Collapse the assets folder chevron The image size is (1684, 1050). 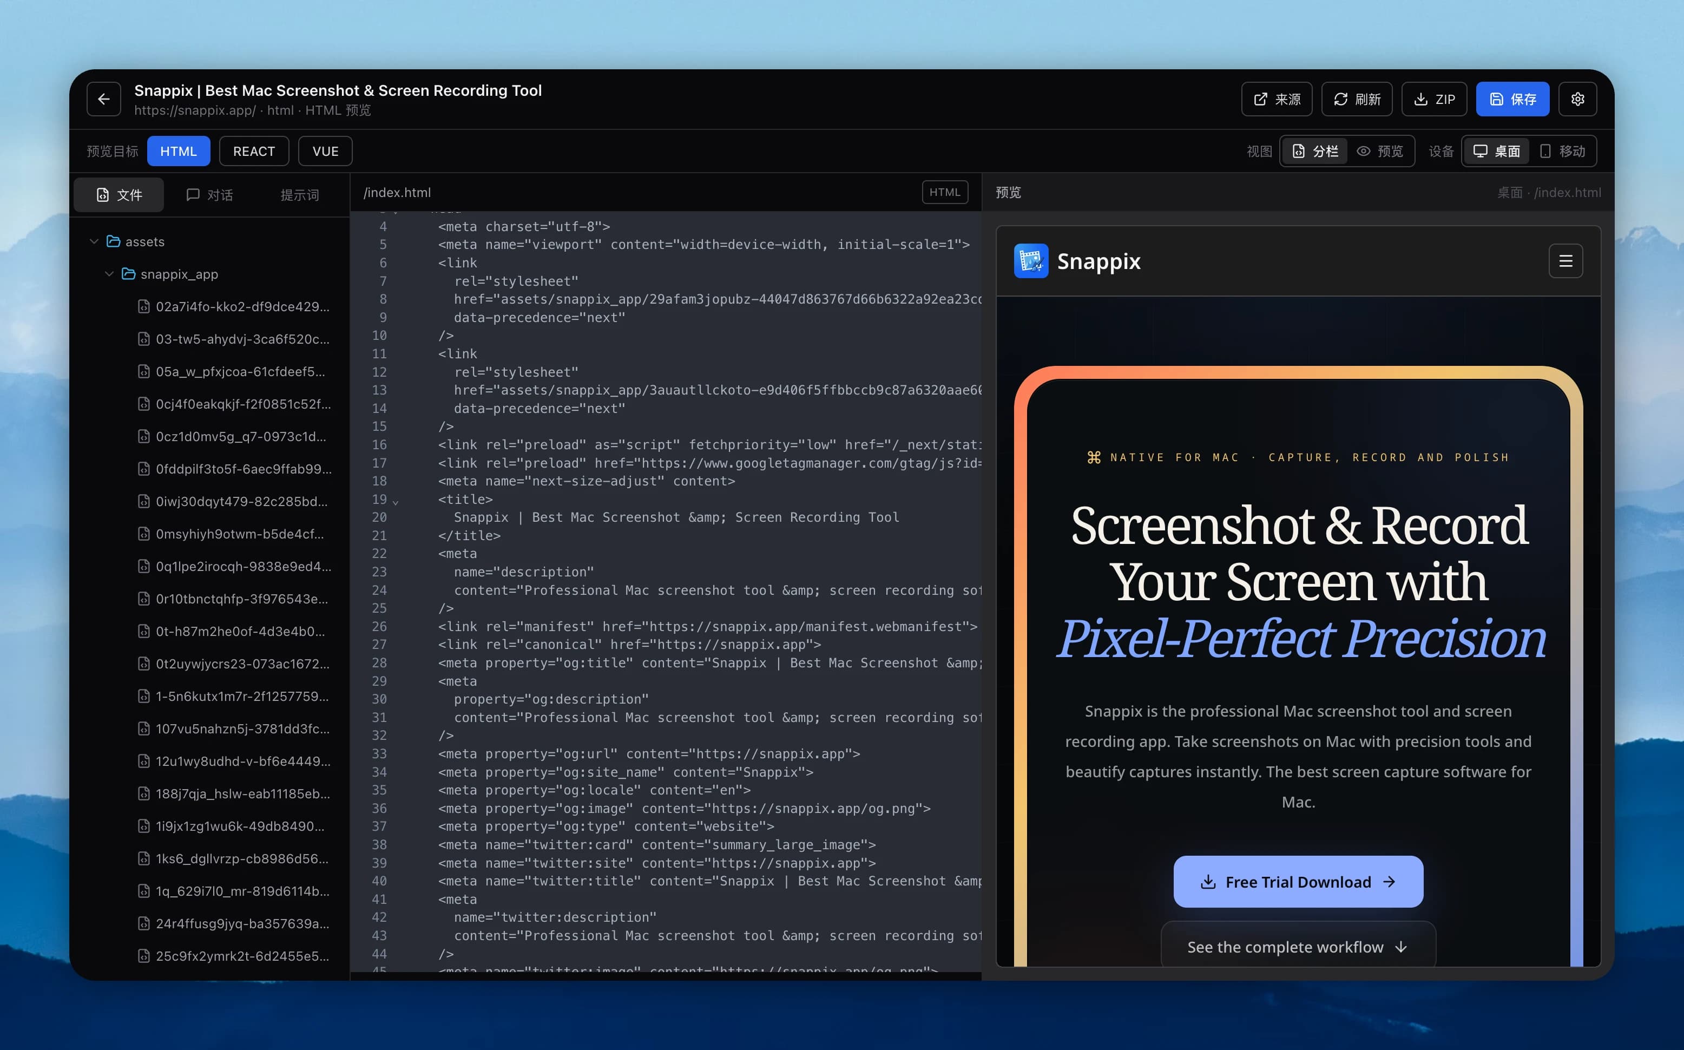[94, 241]
